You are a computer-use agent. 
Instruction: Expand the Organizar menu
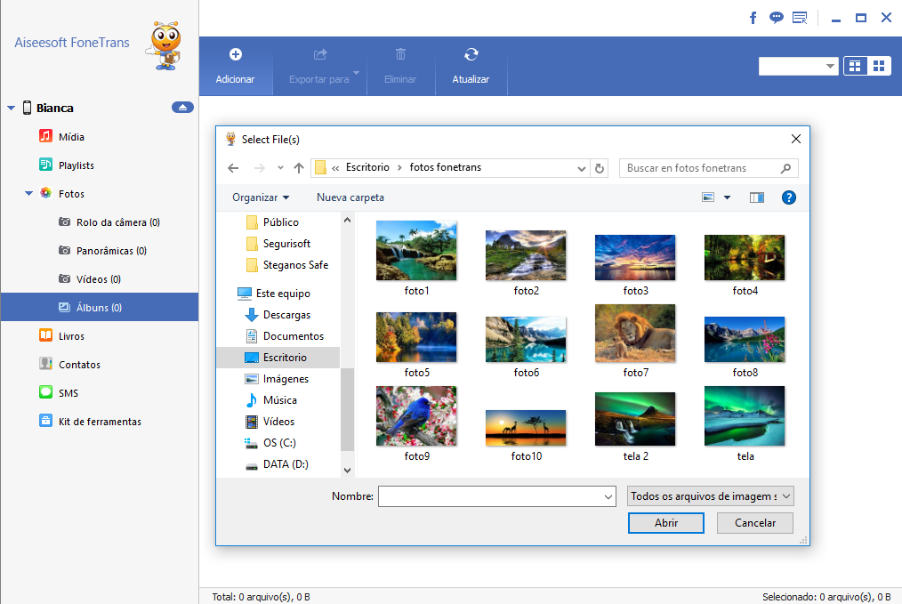tap(261, 197)
